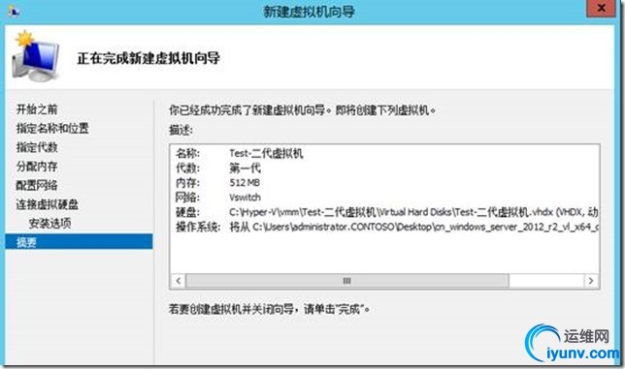Click the 正在完成新建虚拟机向导 heading
625x369 pixels.
pos(148,58)
